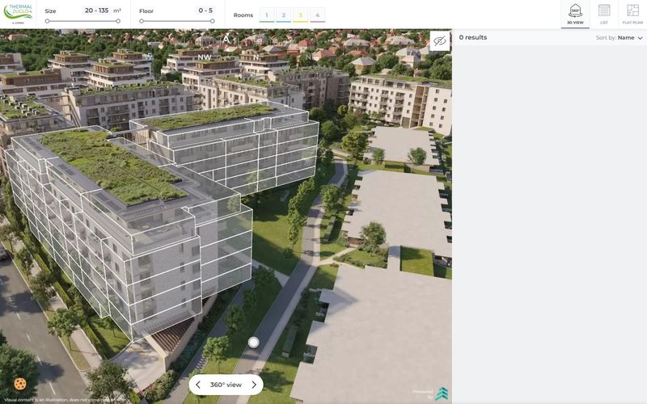Filter by 4 rooms
Image resolution: width=647 pixels, height=404 pixels.
pos(317,15)
